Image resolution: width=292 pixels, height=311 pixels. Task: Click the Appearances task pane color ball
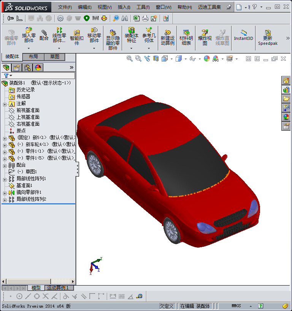(x=286, y=117)
